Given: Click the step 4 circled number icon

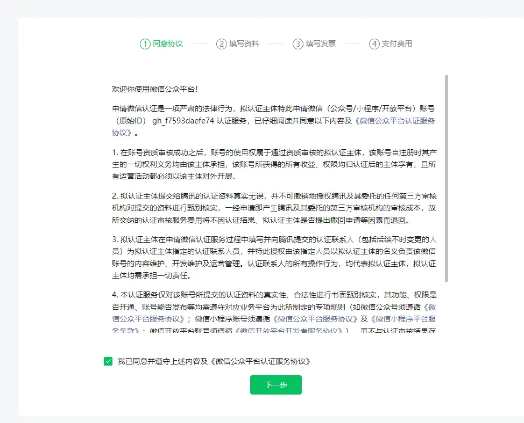Looking at the screenshot, I should click(x=374, y=44).
